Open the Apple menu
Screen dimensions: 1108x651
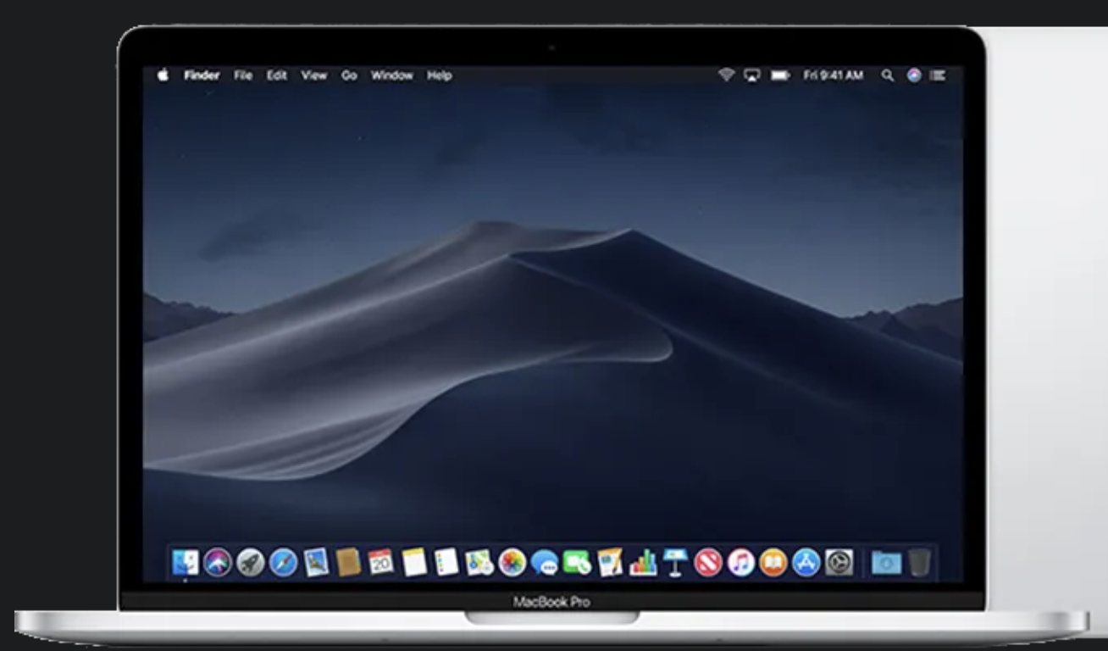[x=163, y=75]
